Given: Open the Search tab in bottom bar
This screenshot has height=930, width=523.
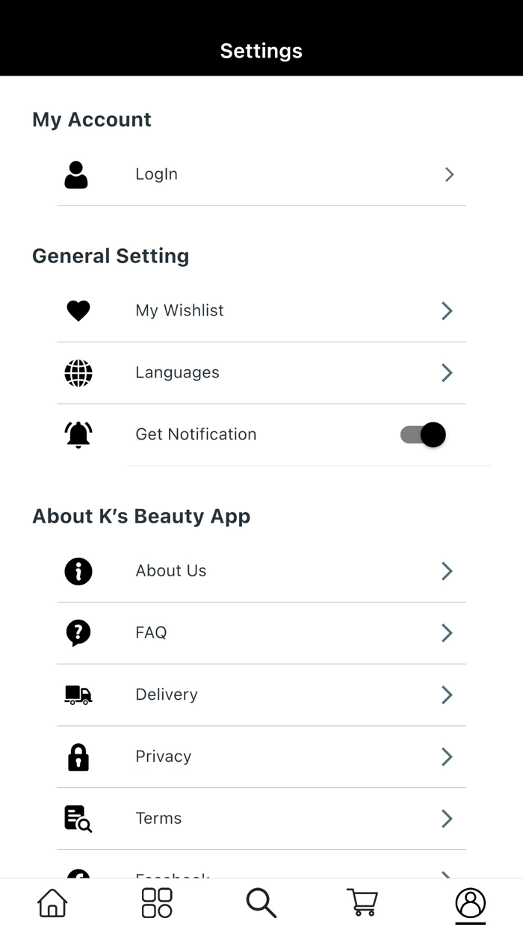Looking at the screenshot, I should (x=261, y=903).
